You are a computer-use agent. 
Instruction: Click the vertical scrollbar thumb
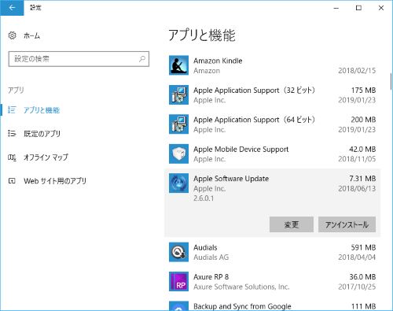(391, 82)
